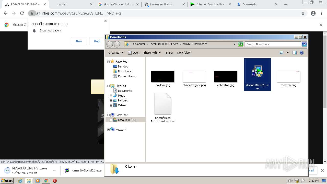Click Explorer back navigation button

110,44
